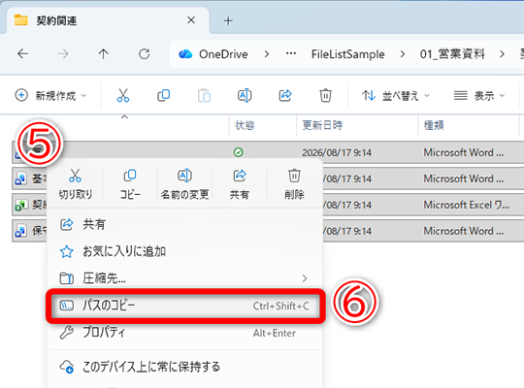
Task: Click the Excel file icon in the 契 row
Action: click(20, 205)
